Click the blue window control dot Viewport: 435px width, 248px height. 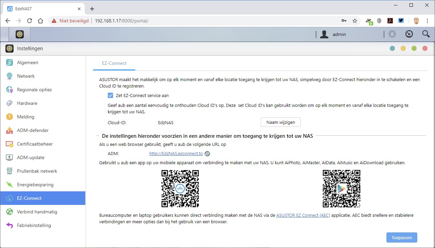click(392, 49)
